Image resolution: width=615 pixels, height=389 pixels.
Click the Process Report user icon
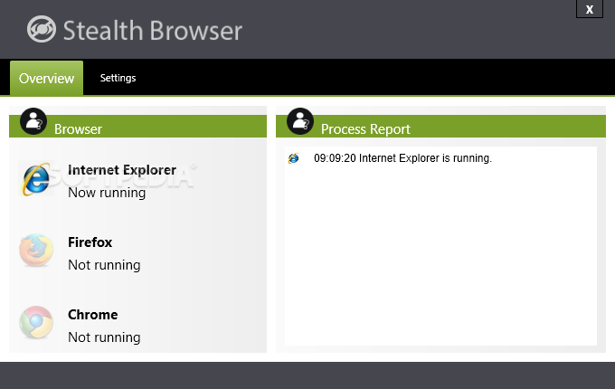300,121
